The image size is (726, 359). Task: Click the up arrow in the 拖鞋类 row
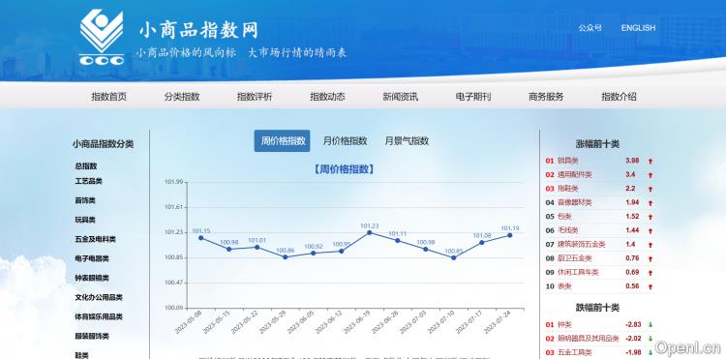pos(650,190)
